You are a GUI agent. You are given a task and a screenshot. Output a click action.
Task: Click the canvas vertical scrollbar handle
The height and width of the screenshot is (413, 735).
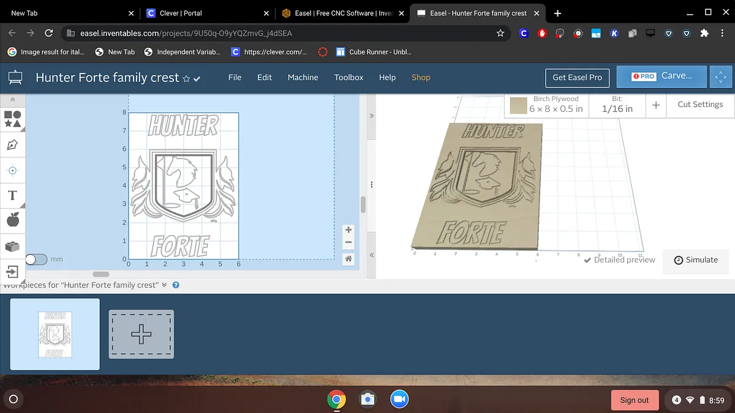[363, 205]
